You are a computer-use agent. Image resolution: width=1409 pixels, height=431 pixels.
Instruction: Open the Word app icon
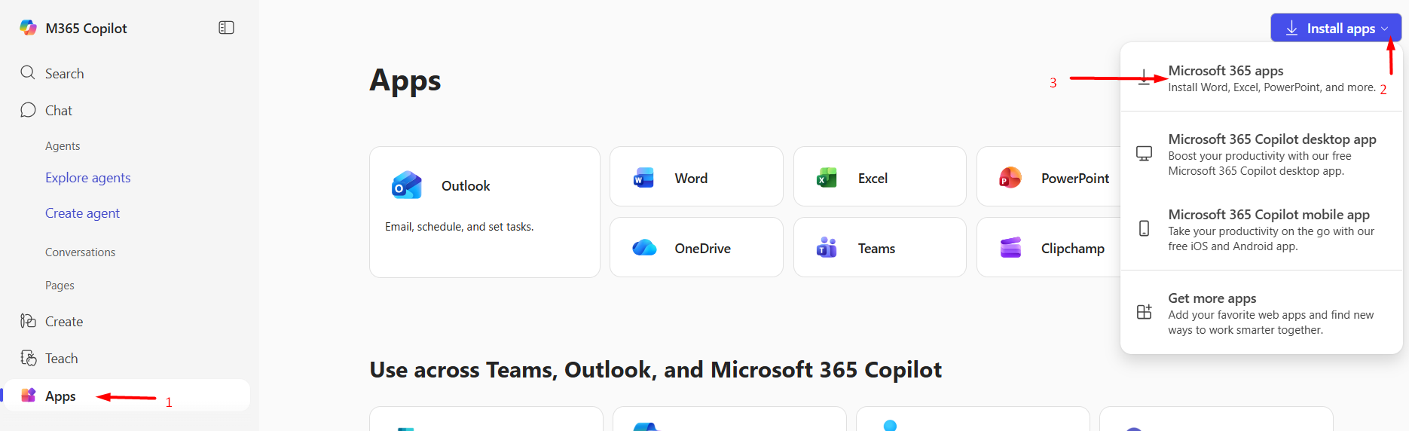tap(644, 178)
